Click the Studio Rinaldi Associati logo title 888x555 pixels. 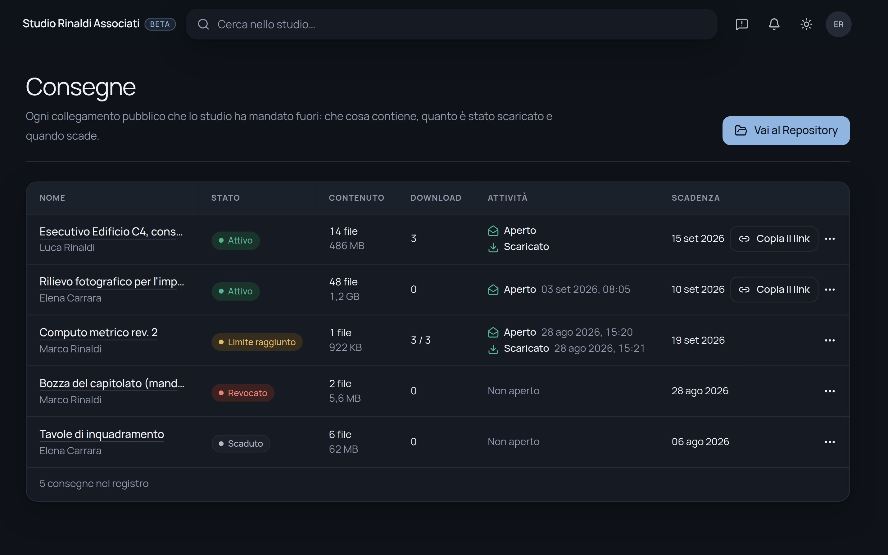click(x=81, y=24)
